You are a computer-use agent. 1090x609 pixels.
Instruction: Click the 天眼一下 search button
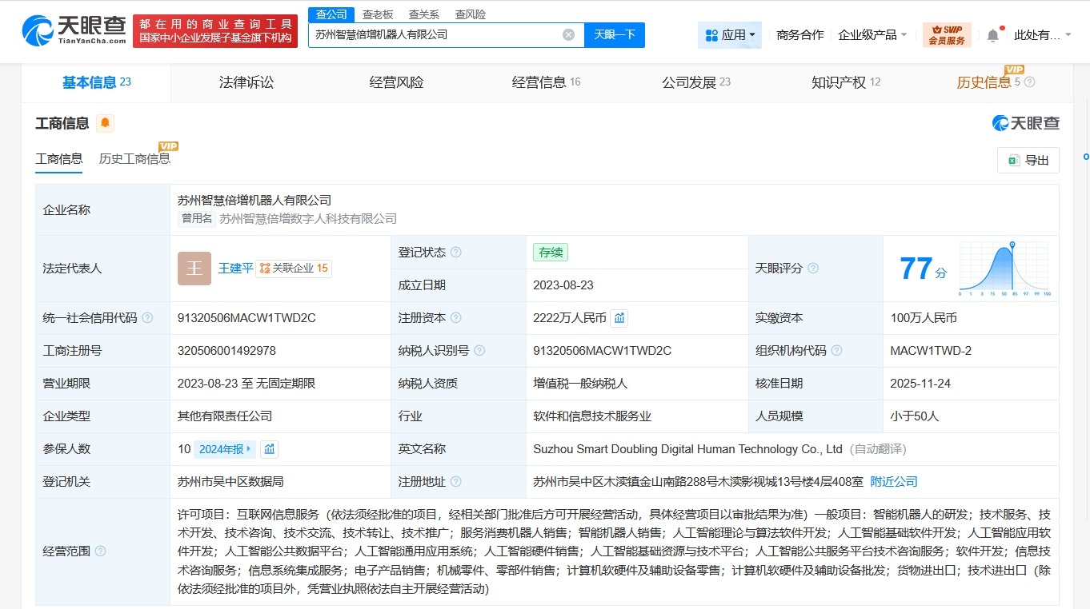[614, 34]
